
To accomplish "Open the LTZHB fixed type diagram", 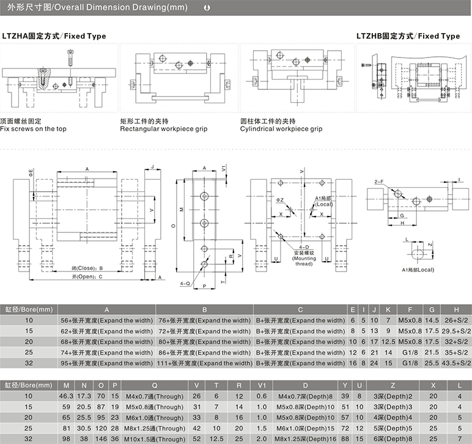I will point(415,78).
